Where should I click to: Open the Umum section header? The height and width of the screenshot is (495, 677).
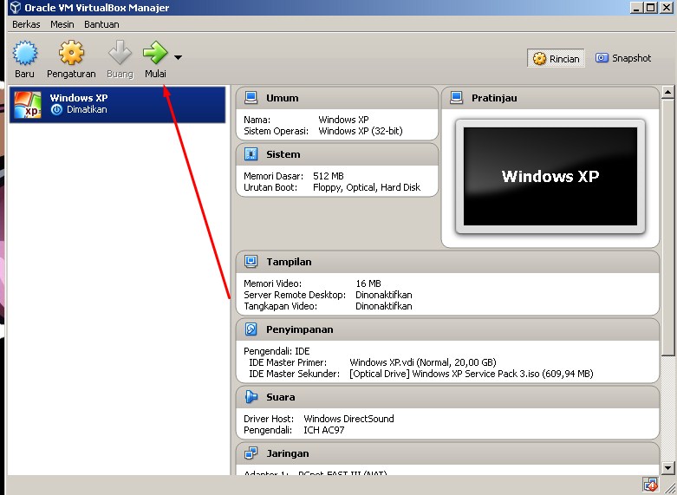(337, 98)
